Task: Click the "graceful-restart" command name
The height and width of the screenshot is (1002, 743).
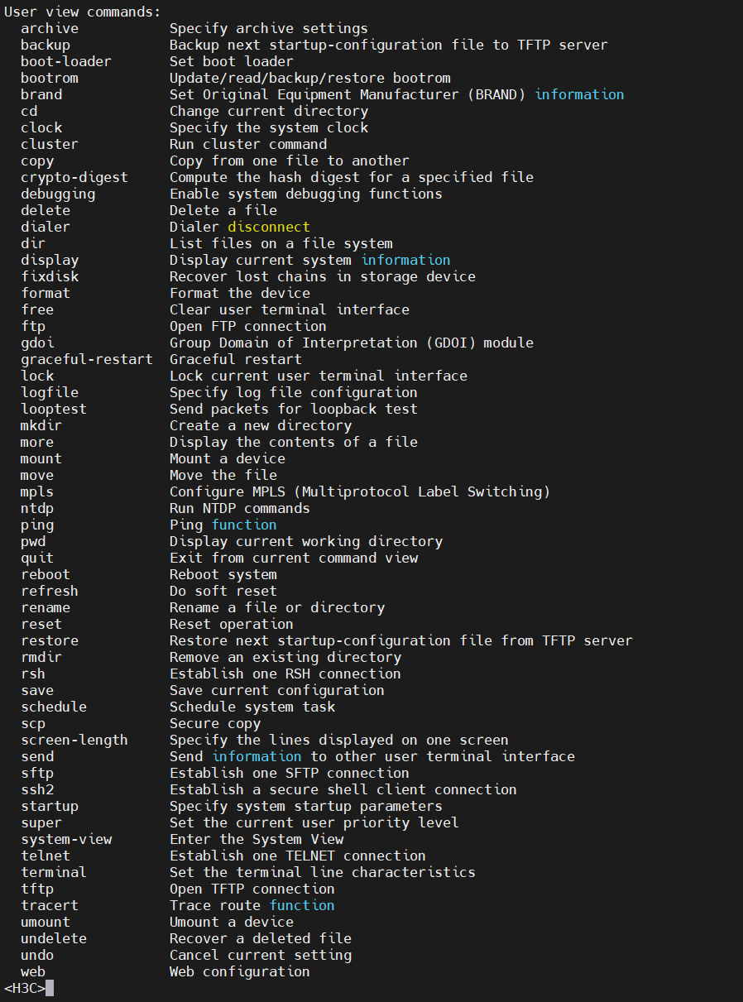Action: pyautogui.click(x=87, y=359)
